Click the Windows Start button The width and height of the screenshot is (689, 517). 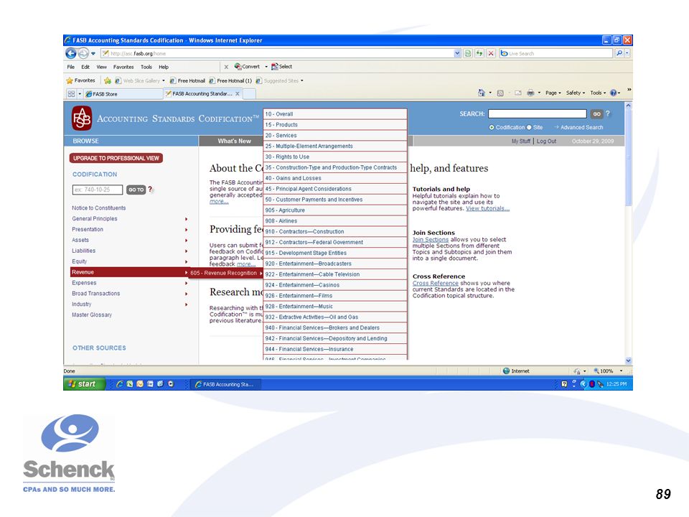pyautogui.click(x=85, y=383)
